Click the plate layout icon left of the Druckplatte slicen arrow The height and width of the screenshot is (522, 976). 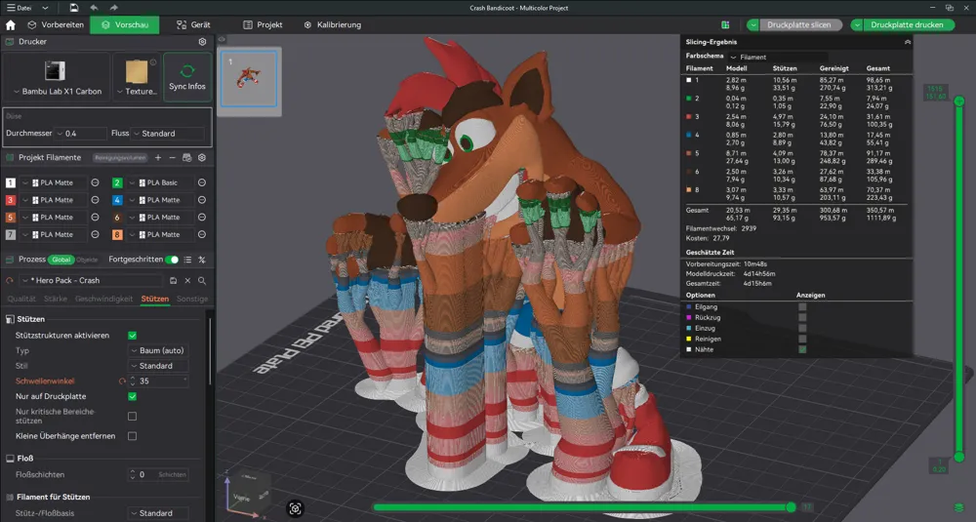(725, 25)
